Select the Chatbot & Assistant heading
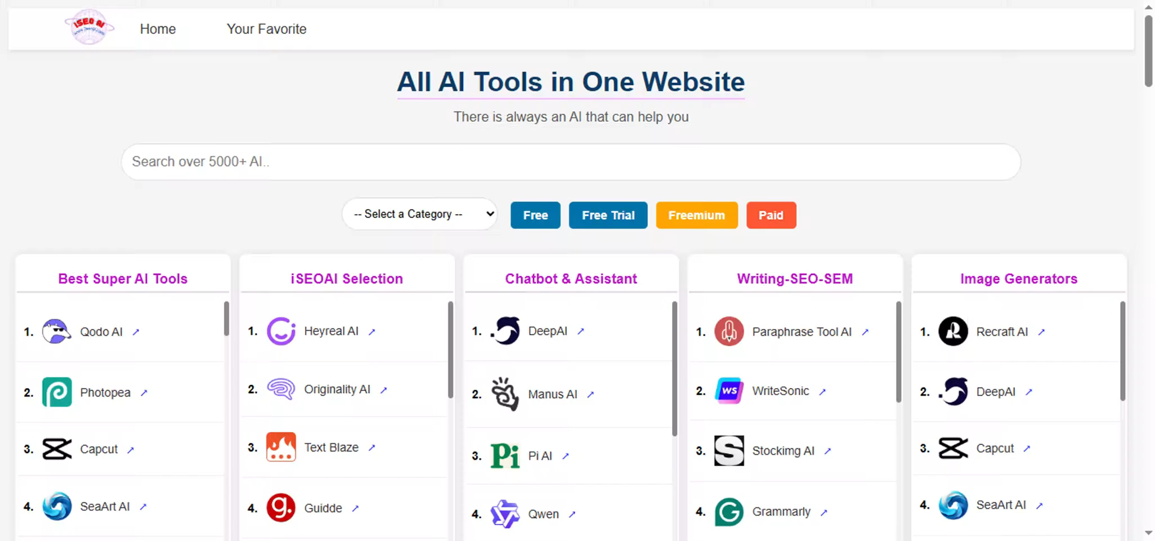This screenshot has width=1155, height=541. [x=571, y=278]
